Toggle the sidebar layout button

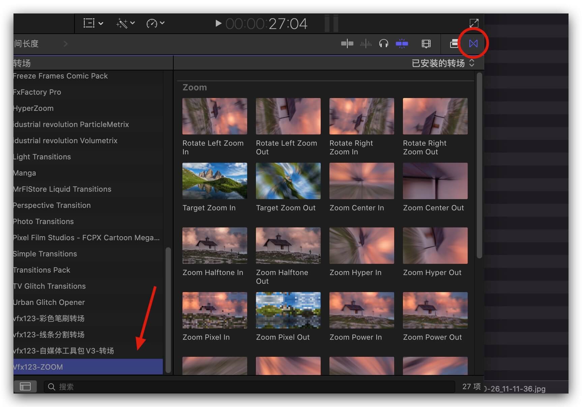[25, 386]
